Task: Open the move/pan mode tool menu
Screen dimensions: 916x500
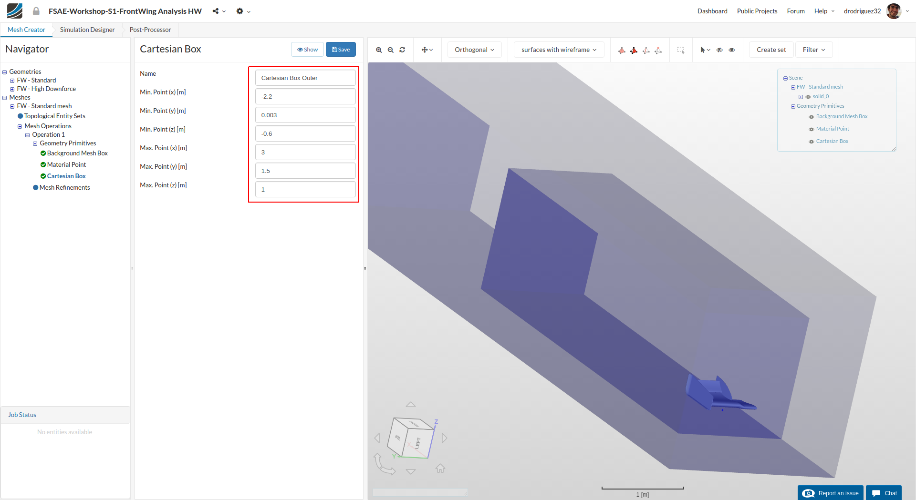Action: [x=427, y=50]
